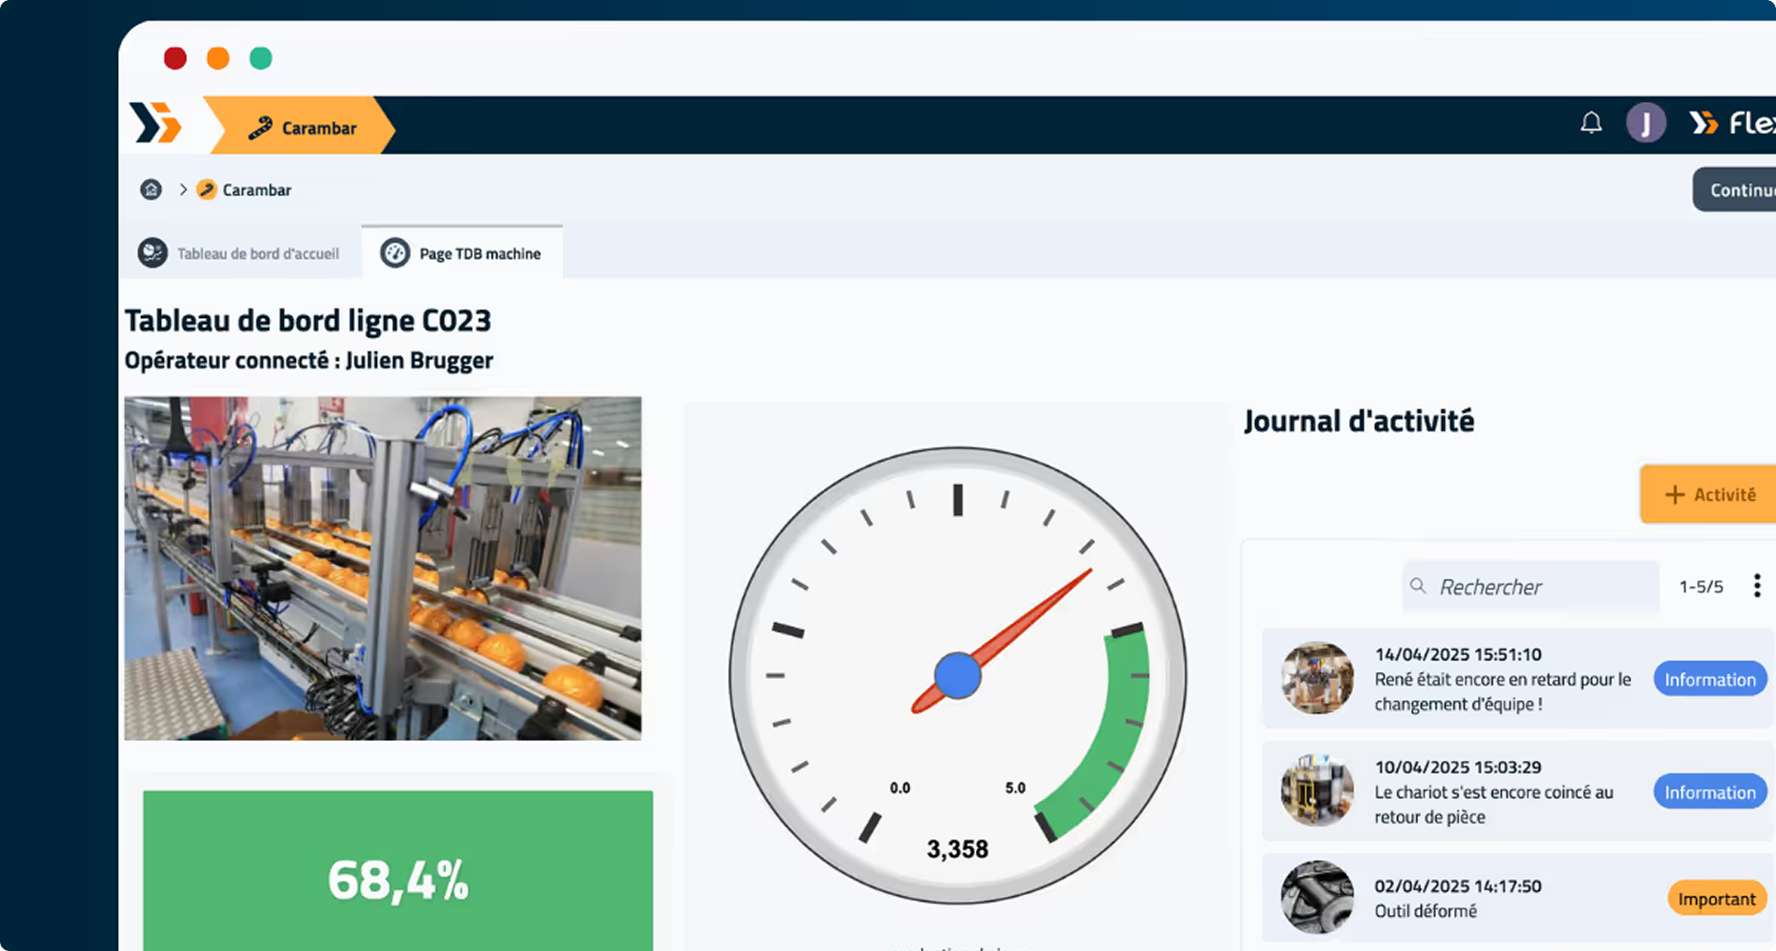
Task: Click Information badge on René entry
Action: 1710,679
